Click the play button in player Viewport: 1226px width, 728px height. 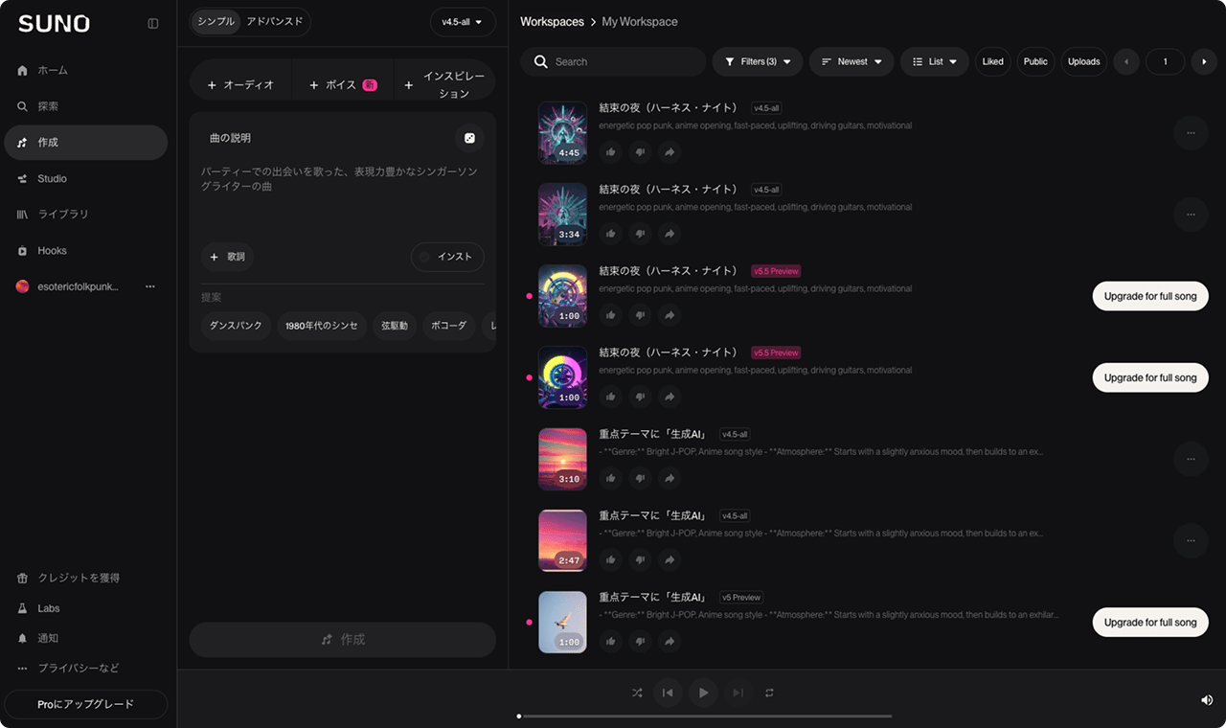coord(703,693)
